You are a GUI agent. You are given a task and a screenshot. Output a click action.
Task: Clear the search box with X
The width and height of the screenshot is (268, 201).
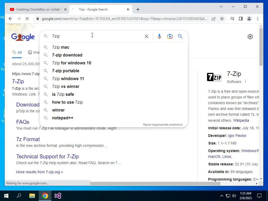tap(147, 36)
